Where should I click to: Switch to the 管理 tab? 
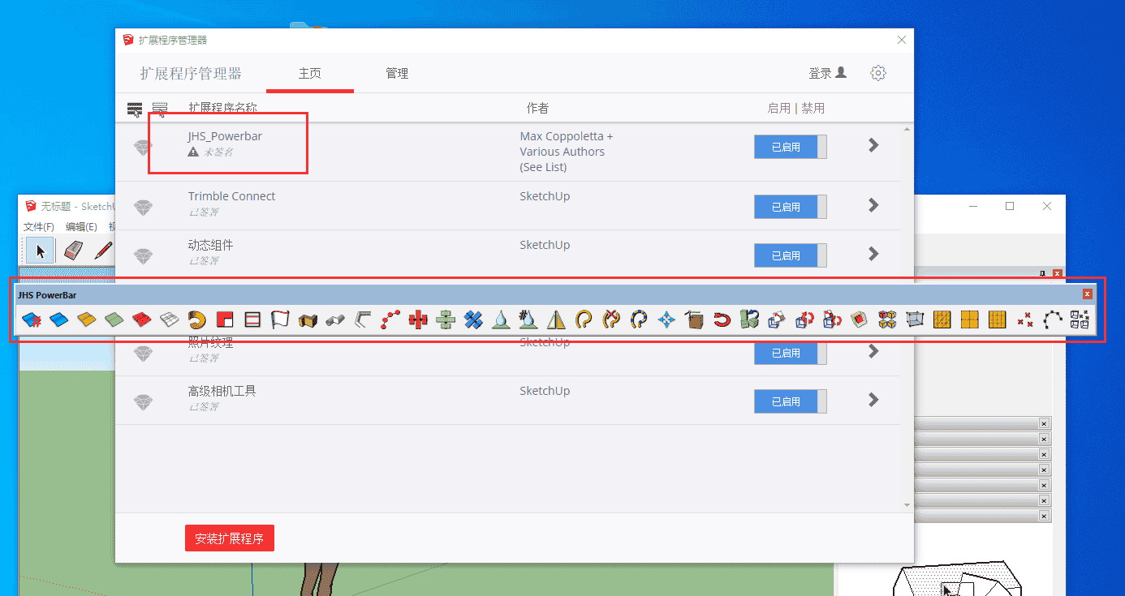397,73
